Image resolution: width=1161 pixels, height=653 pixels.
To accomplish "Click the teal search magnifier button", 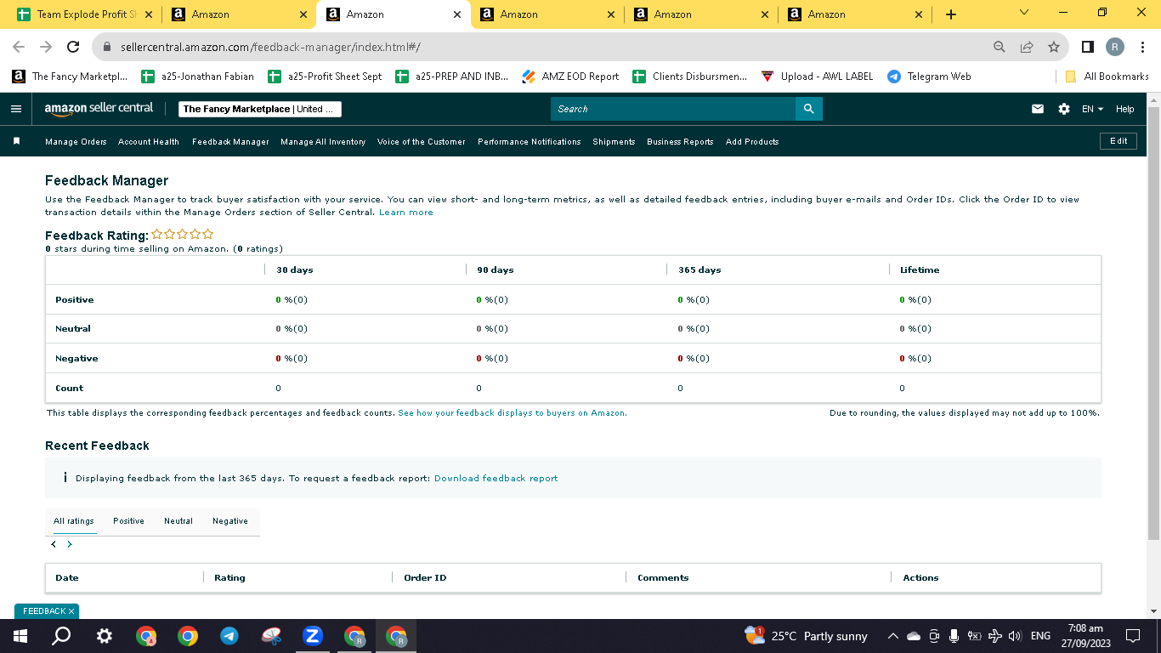I will tap(808, 109).
